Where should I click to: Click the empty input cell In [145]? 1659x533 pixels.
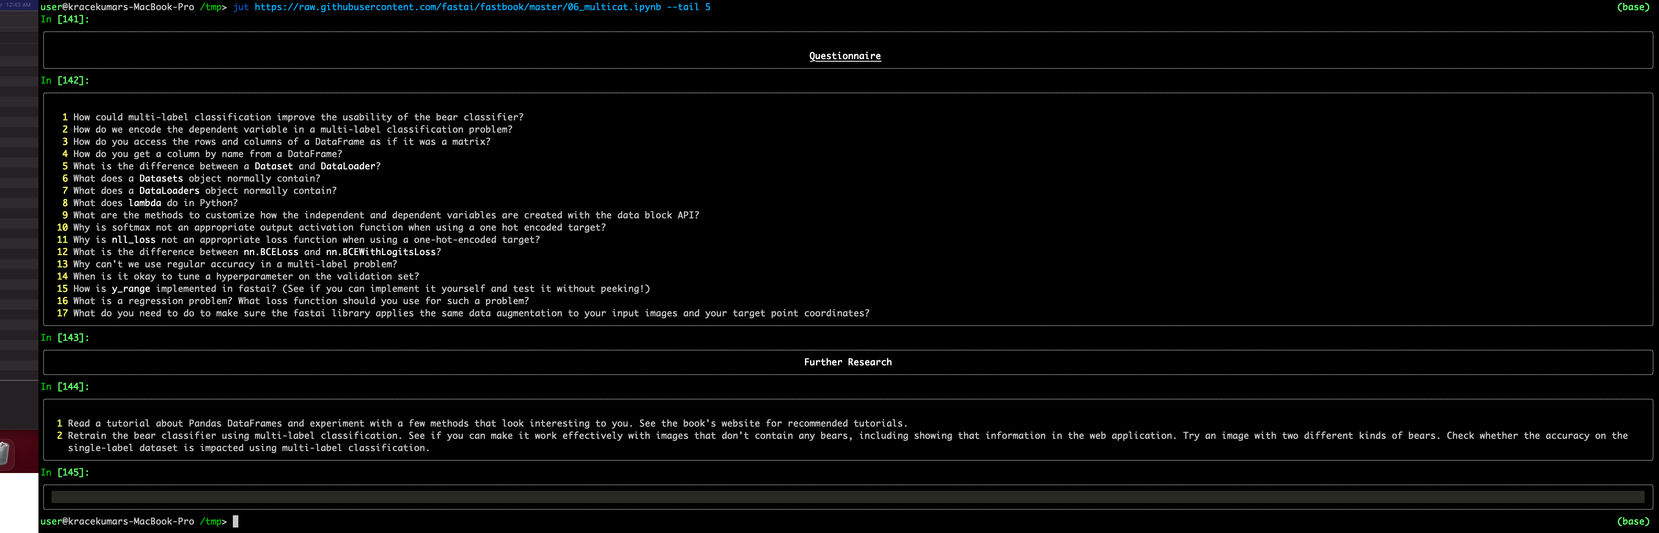pos(848,497)
